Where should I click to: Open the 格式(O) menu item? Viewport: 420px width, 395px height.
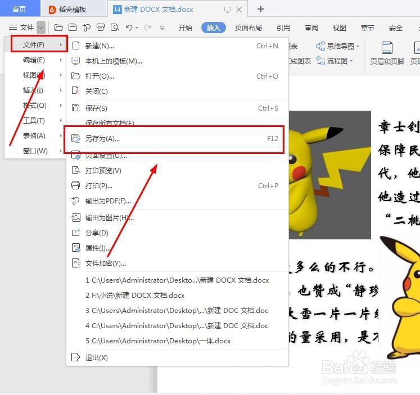35,106
